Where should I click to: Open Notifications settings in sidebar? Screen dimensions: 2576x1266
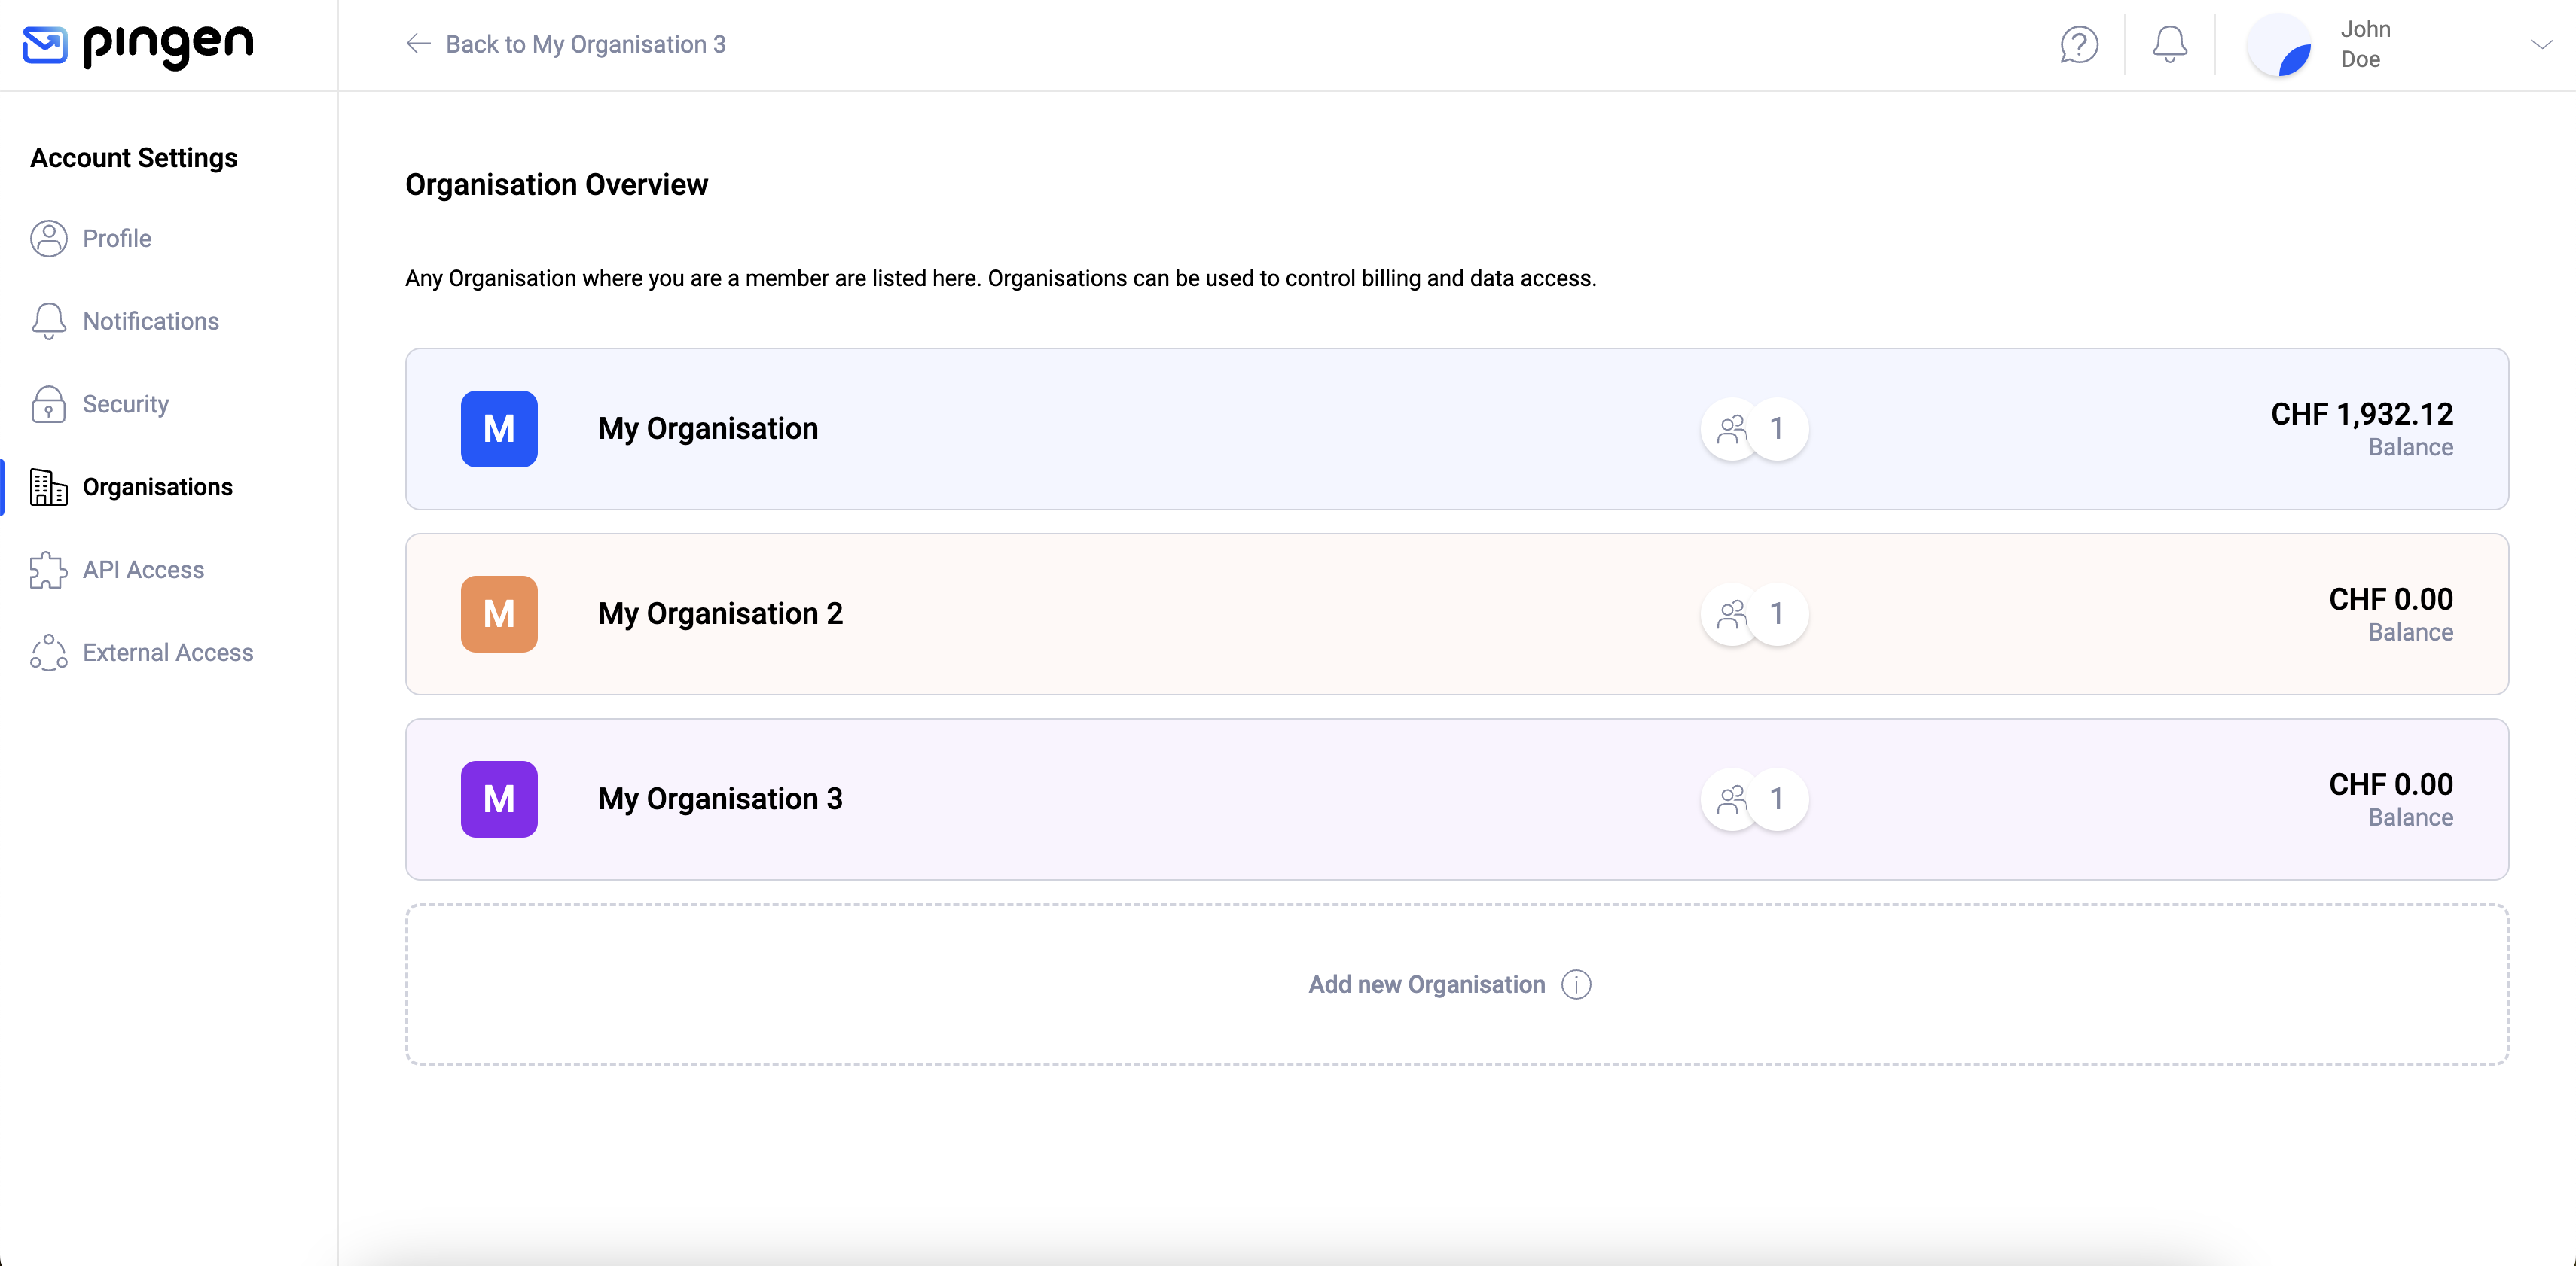click(x=151, y=321)
